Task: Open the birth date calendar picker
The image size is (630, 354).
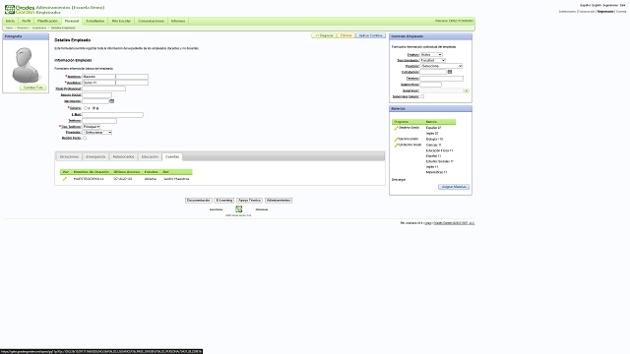Action: pos(111,101)
